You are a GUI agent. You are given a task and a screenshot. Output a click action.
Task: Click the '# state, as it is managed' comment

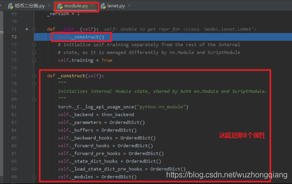coord(149,52)
